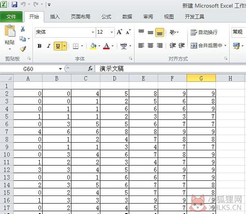Switch to 插入 Insert tab
This screenshot has width=246, height=214.
[x=55, y=17]
